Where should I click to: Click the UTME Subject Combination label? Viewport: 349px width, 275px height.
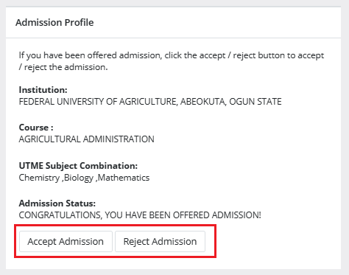[78, 166]
